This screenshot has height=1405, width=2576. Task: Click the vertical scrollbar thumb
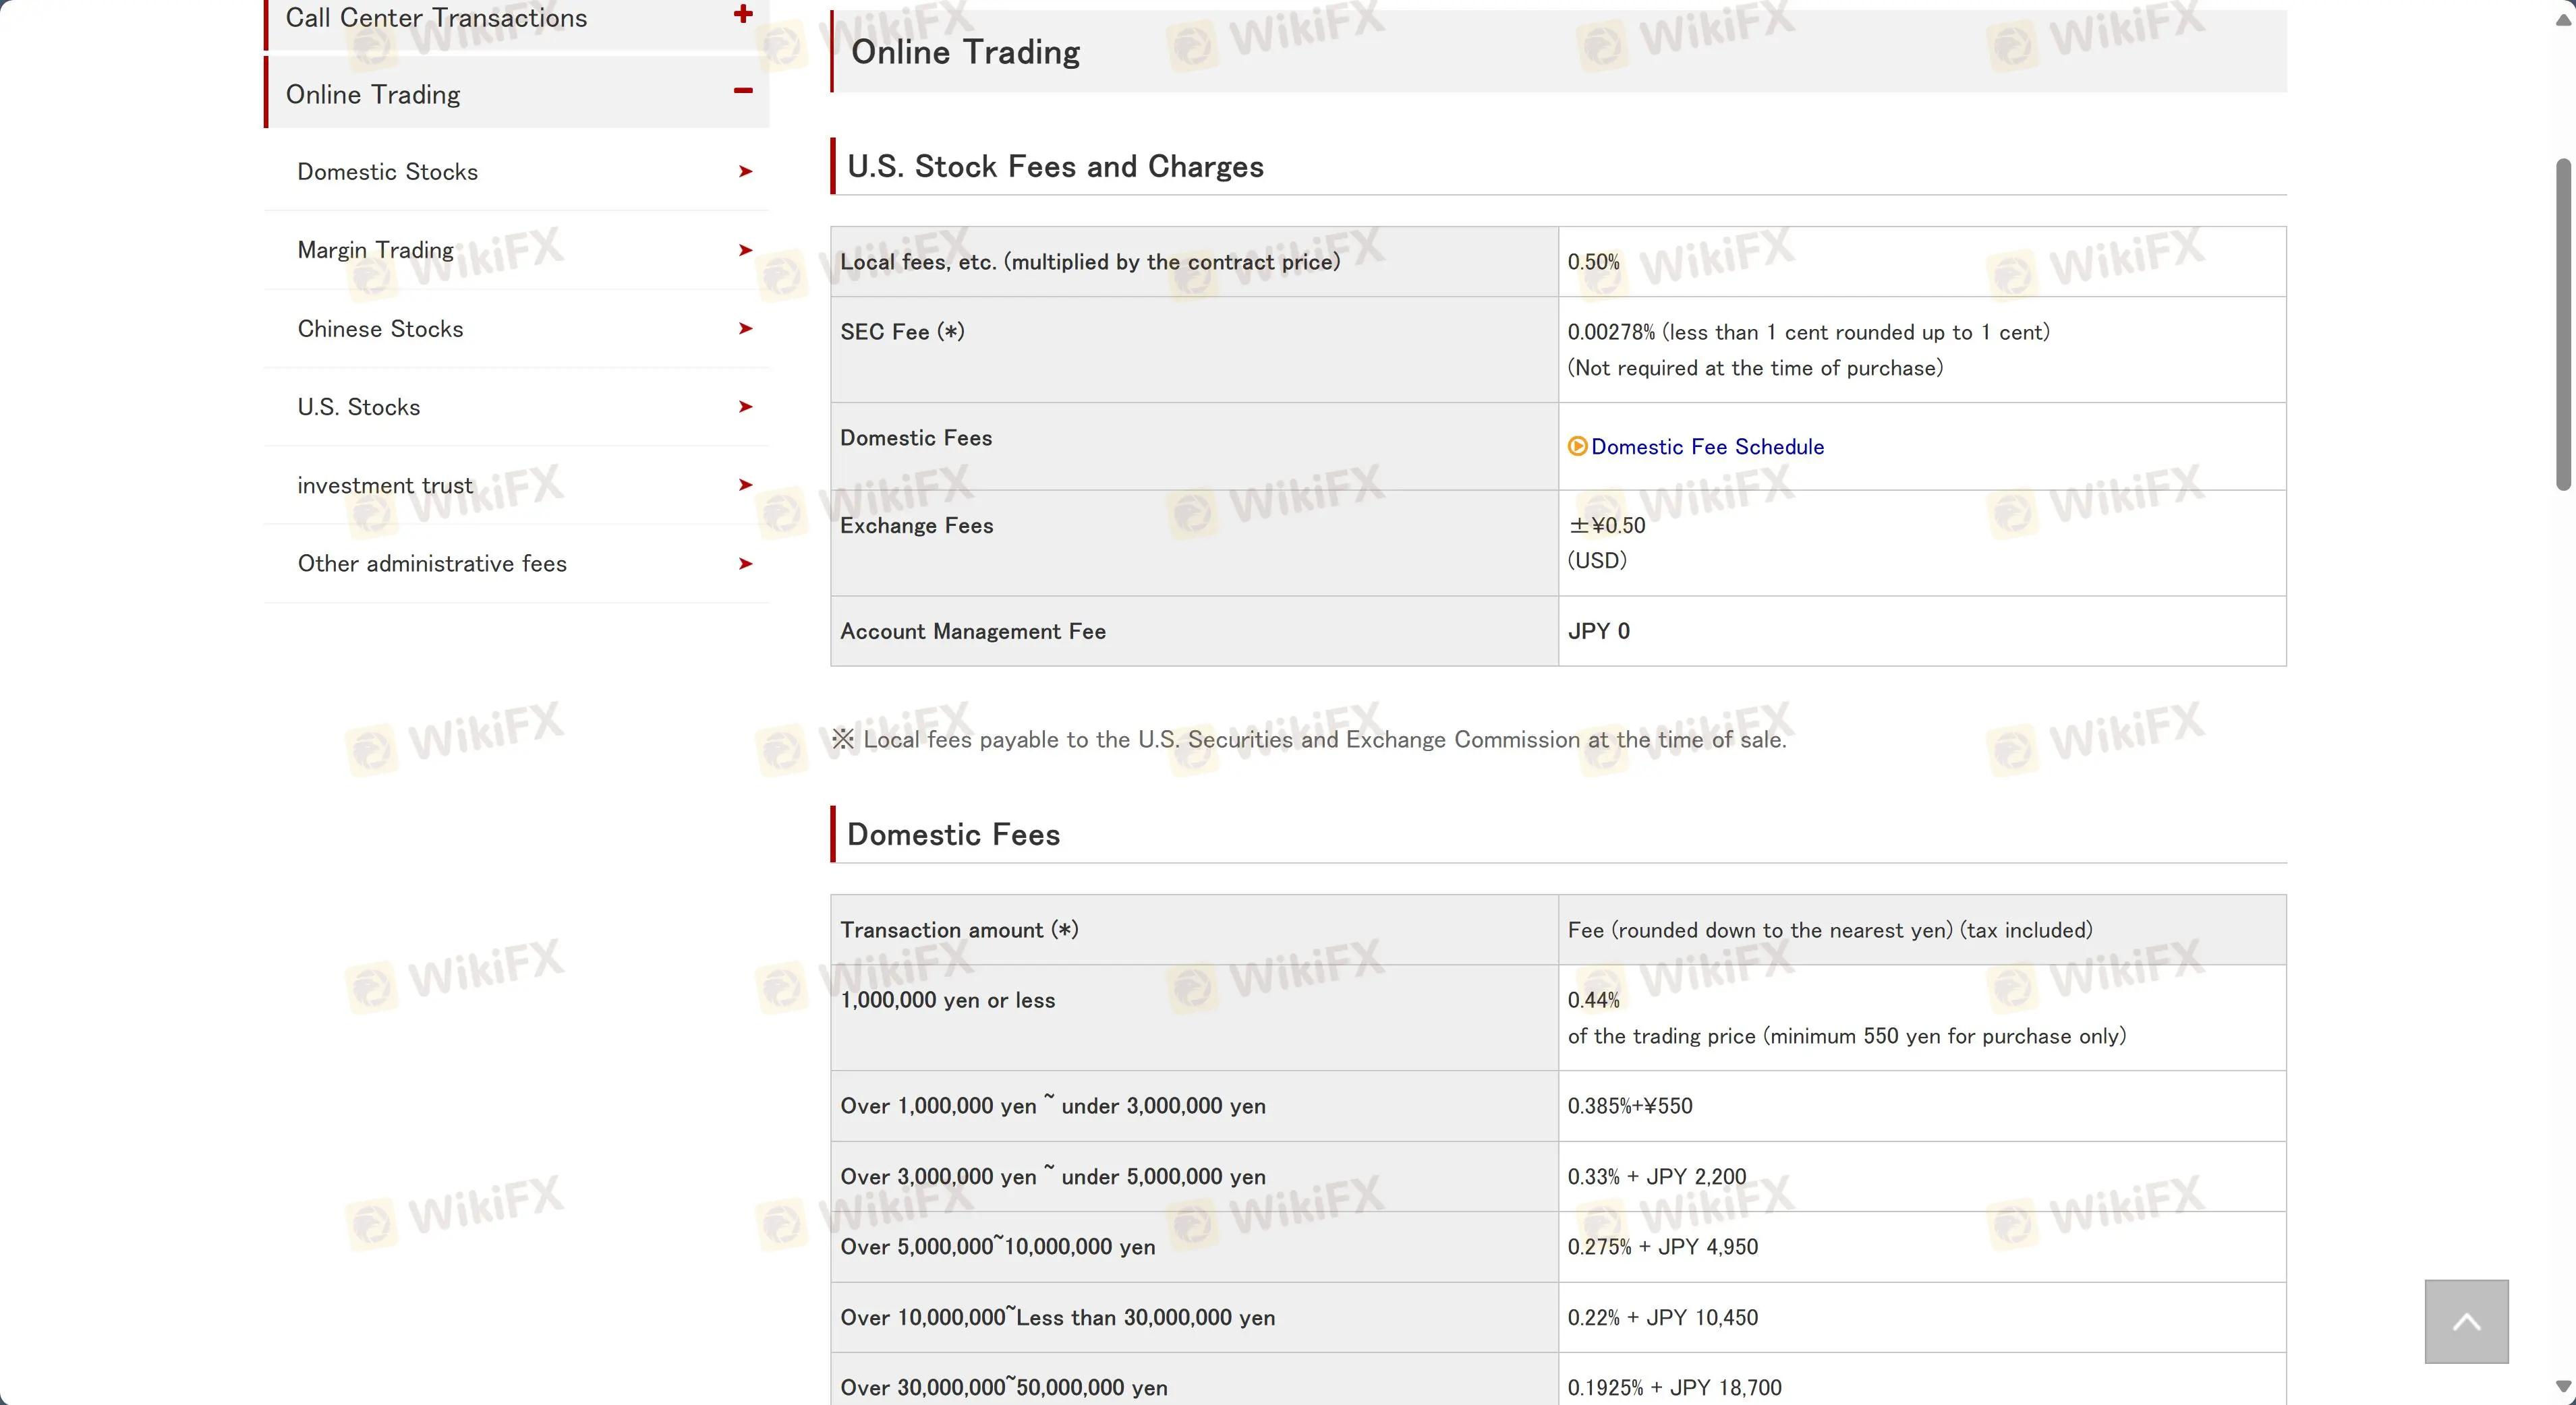coord(2563,325)
